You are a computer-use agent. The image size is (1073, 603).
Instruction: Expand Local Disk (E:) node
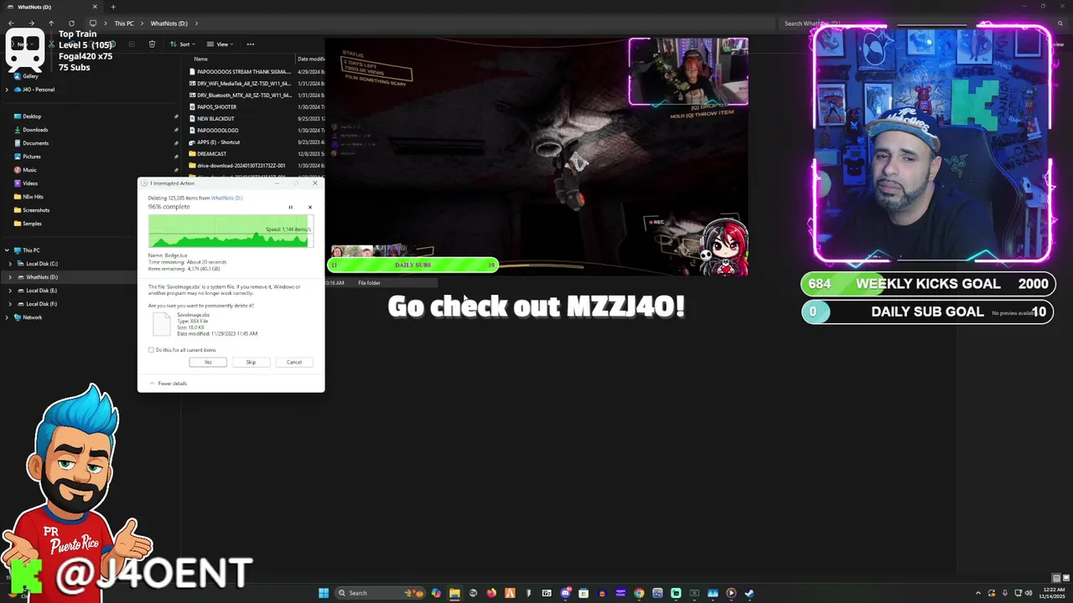[10, 291]
